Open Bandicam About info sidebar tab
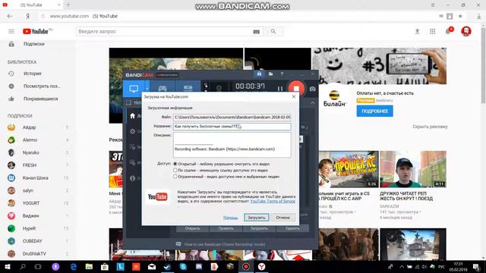 click(x=133, y=178)
